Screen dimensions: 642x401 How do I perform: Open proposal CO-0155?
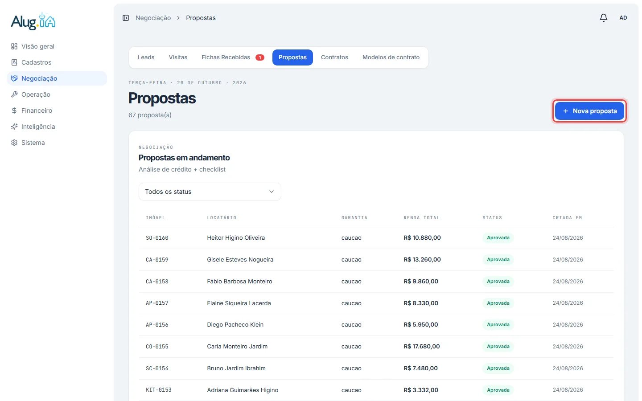[157, 347]
